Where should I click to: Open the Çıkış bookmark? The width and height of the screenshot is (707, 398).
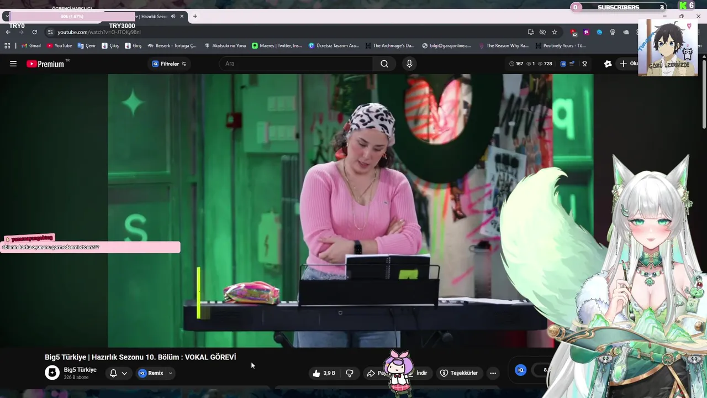pos(110,46)
